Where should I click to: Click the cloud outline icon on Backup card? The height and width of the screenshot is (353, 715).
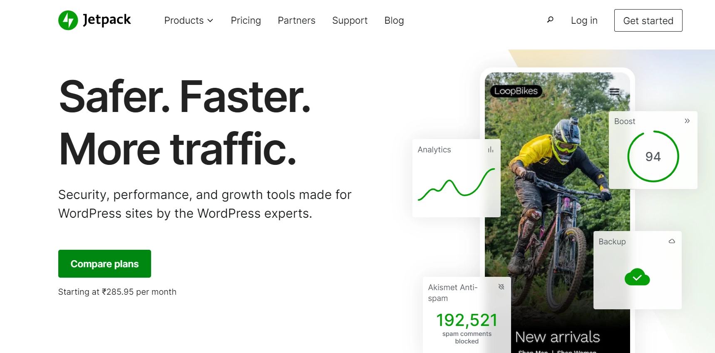point(672,241)
